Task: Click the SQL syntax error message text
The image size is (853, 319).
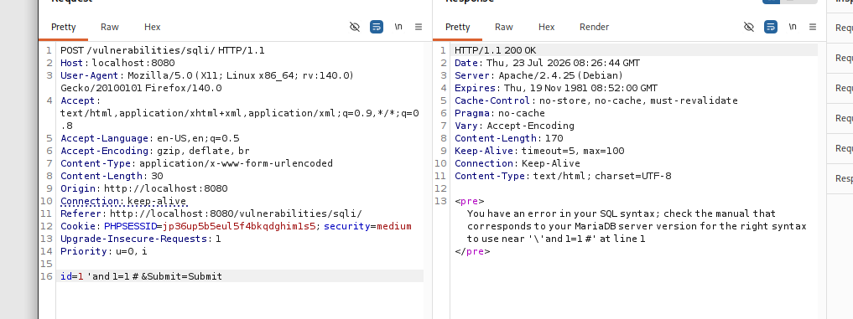Action: pyautogui.click(x=637, y=226)
